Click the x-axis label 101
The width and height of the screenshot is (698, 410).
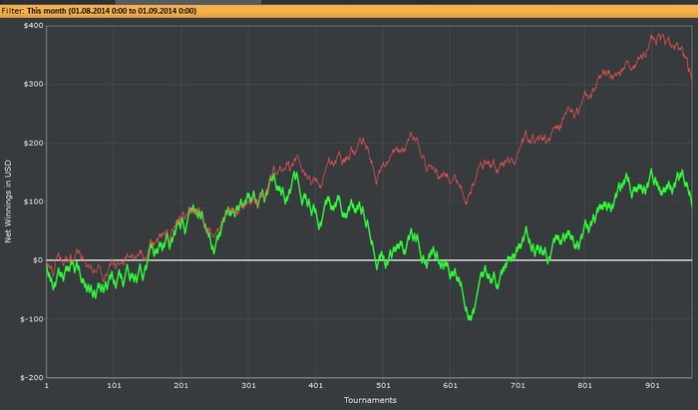pyautogui.click(x=114, y=385)
